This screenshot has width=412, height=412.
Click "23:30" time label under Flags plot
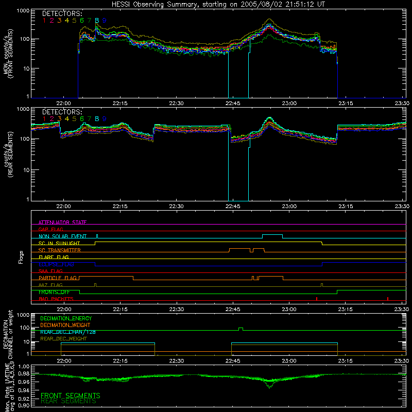[x=402, y=310]
